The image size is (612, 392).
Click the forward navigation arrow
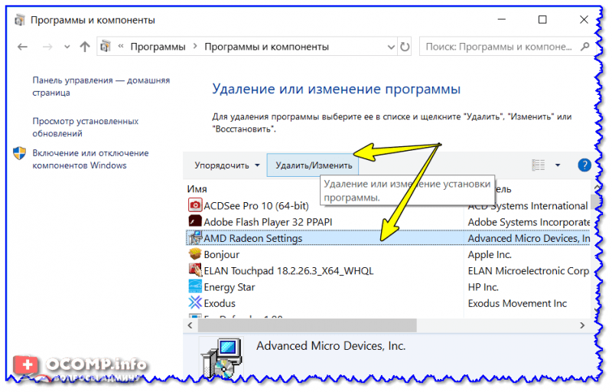pyautogui.click(x=47, y=47)
